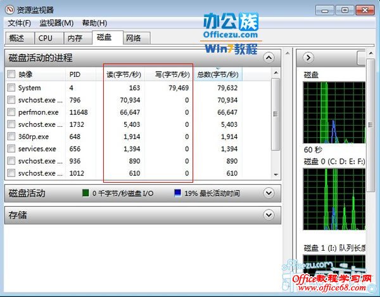Check the svchost.exe PID 936 checkbox
The image size is (380, 297).
[x=11, y=161]
